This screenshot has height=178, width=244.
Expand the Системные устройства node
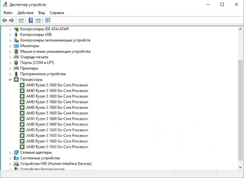pos(10,158)
